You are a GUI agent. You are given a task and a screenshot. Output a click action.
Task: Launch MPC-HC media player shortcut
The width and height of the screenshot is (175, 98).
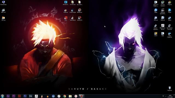(3, 11)
